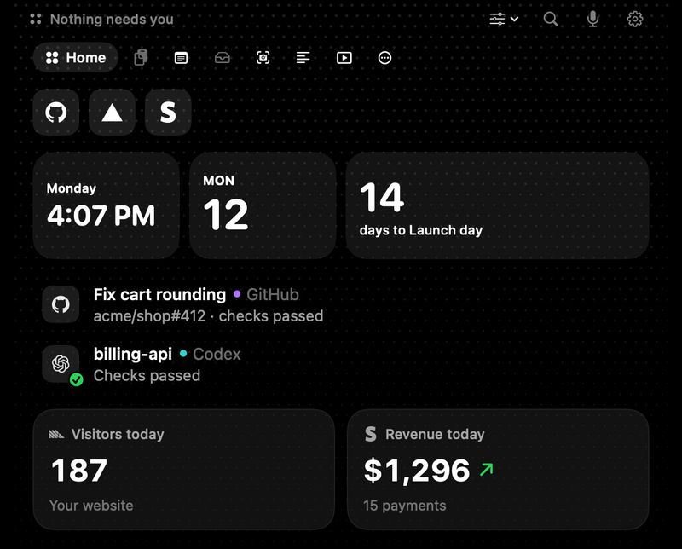The width and height of the screenshot is (682, 549).
Task: Open the inbox tray tab
Action: coord(223,58)
